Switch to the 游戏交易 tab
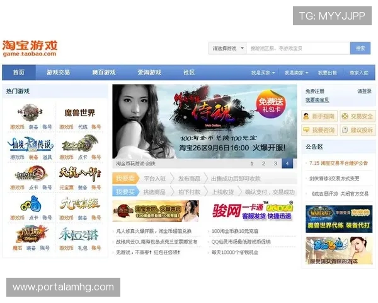378x303 pixels. [58, 73]
